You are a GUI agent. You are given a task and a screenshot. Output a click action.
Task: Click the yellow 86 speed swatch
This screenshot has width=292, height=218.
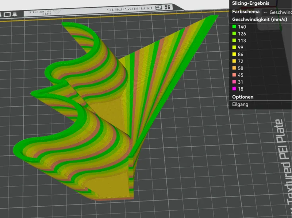pyautogui.click(x=234, y=54)
